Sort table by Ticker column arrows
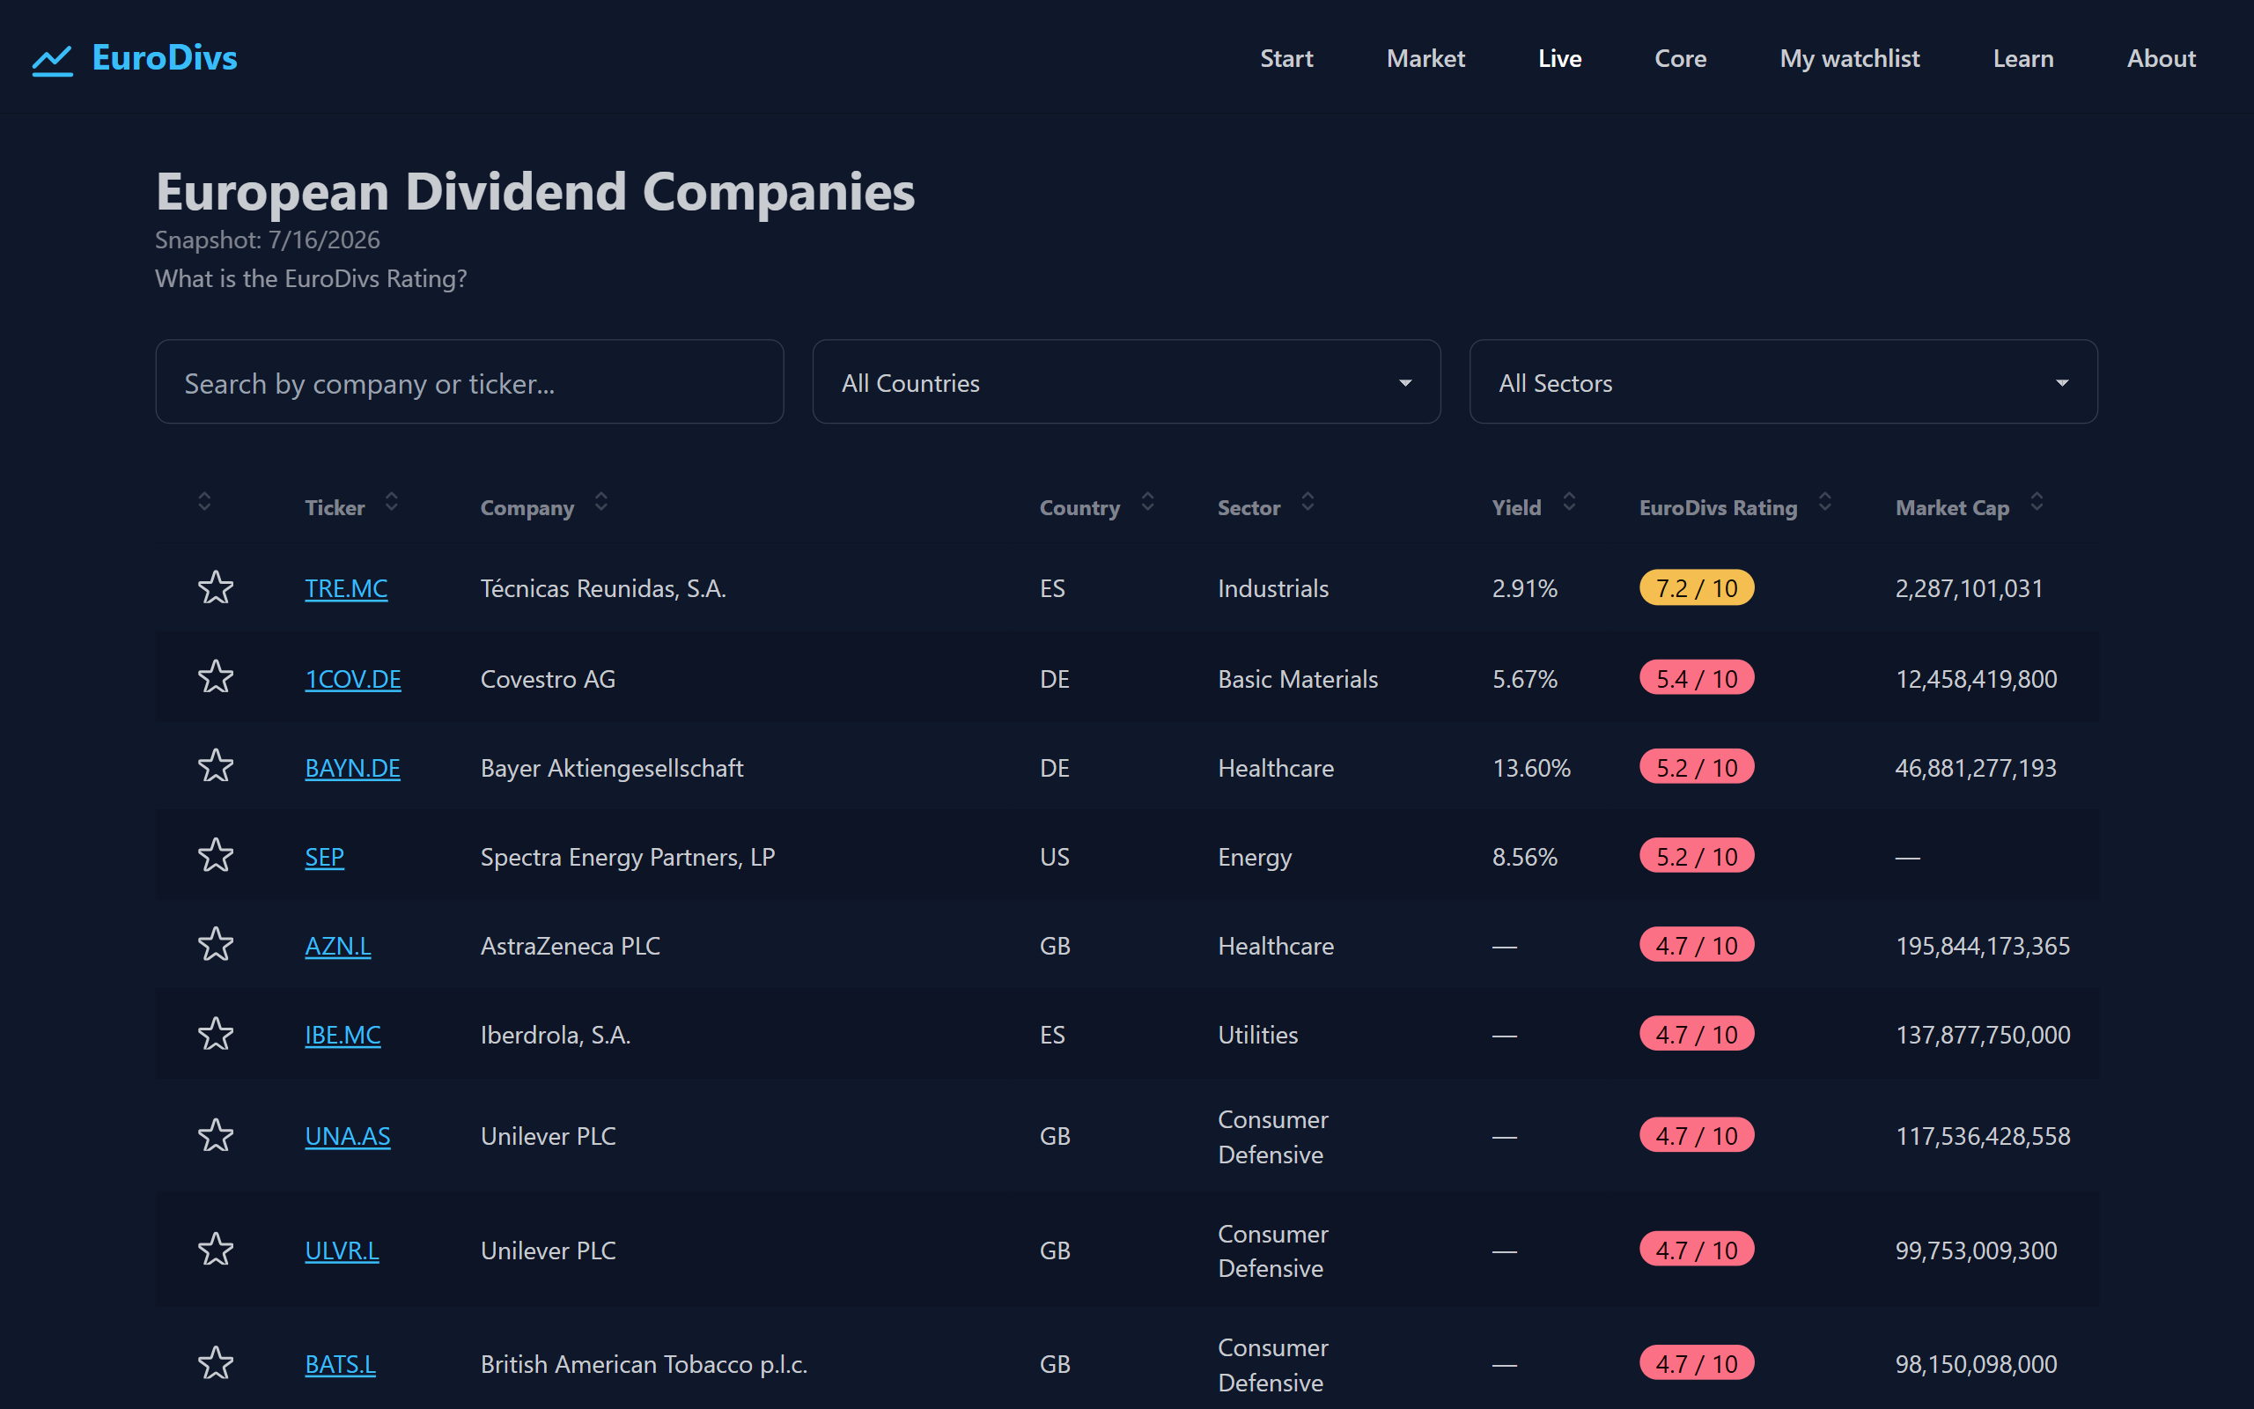Image resolution: width=2254 pixels, height=1409 pixels. (x=391, y=502)
